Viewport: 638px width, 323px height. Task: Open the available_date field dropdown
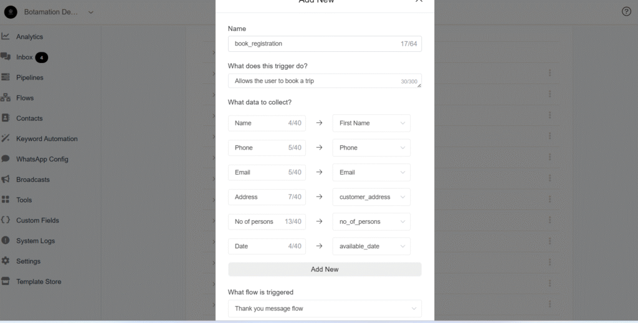371,246
